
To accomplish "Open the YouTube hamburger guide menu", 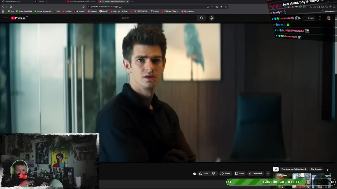I will 5,18.
